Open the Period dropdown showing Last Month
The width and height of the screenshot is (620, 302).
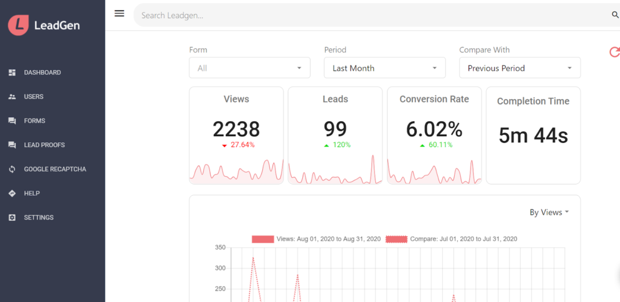[384, 68]
